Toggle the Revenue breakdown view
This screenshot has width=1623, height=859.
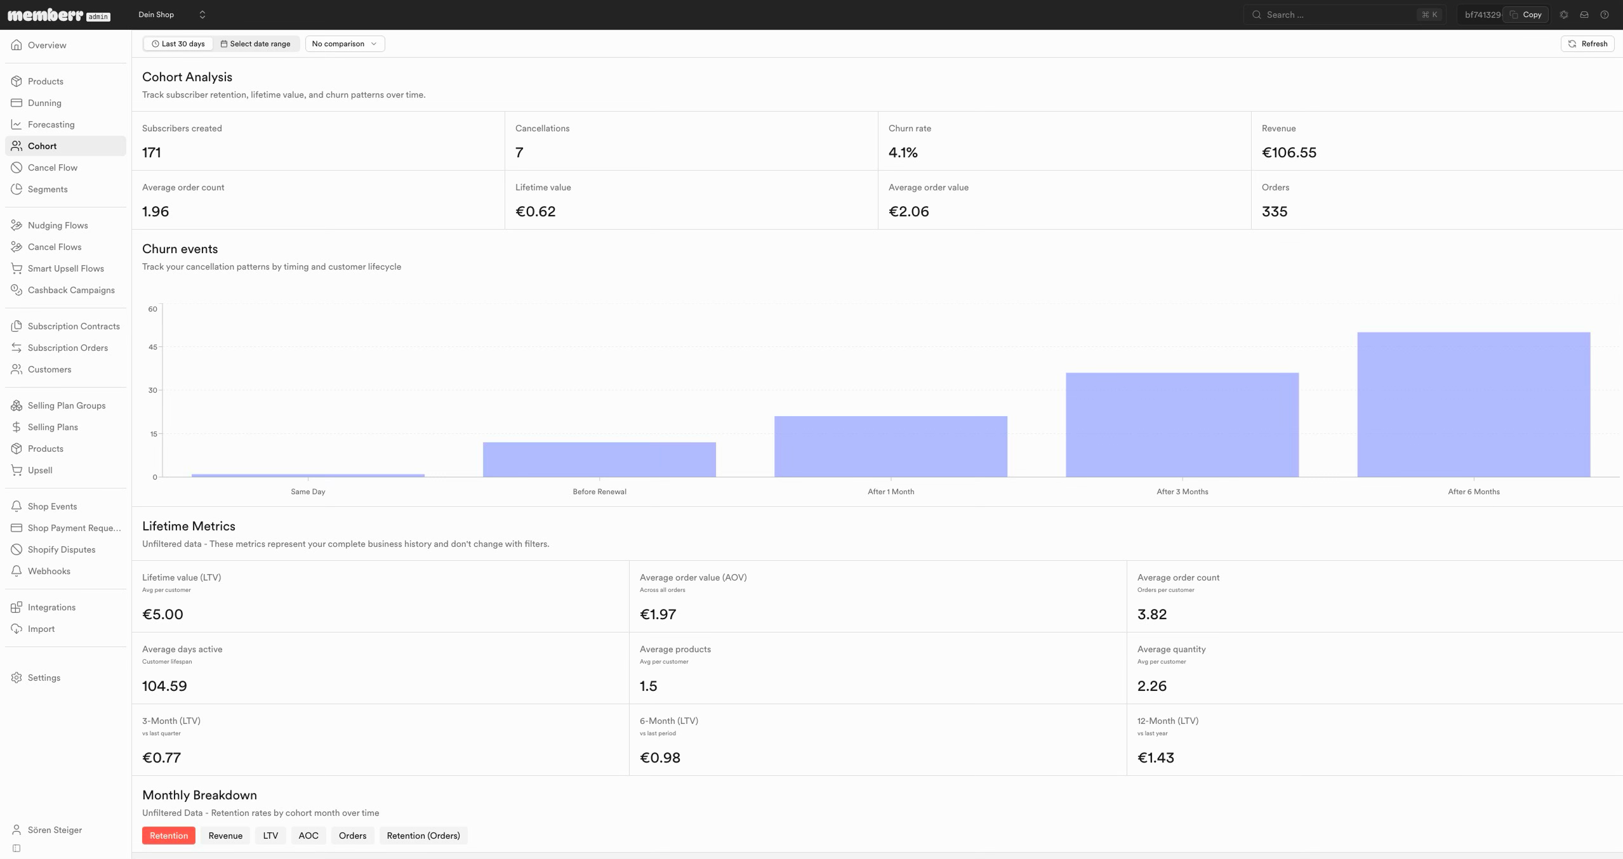[x=225, y=836]
